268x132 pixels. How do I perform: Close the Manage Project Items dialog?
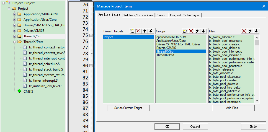[264, 6]
